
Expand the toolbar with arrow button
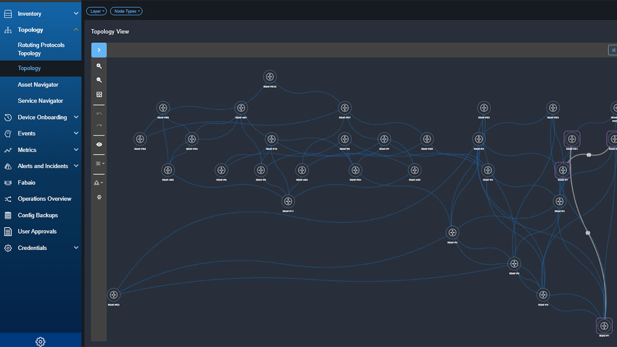pyautogui.click(x=99, y=50)
